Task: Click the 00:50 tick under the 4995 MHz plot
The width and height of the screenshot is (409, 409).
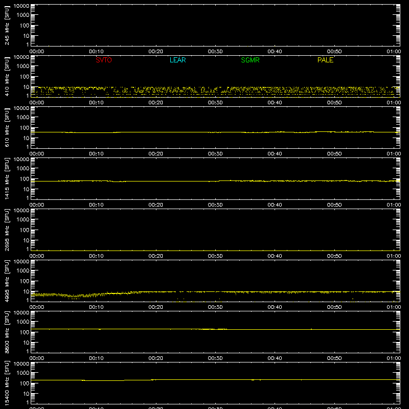Action: click(334, 307)
